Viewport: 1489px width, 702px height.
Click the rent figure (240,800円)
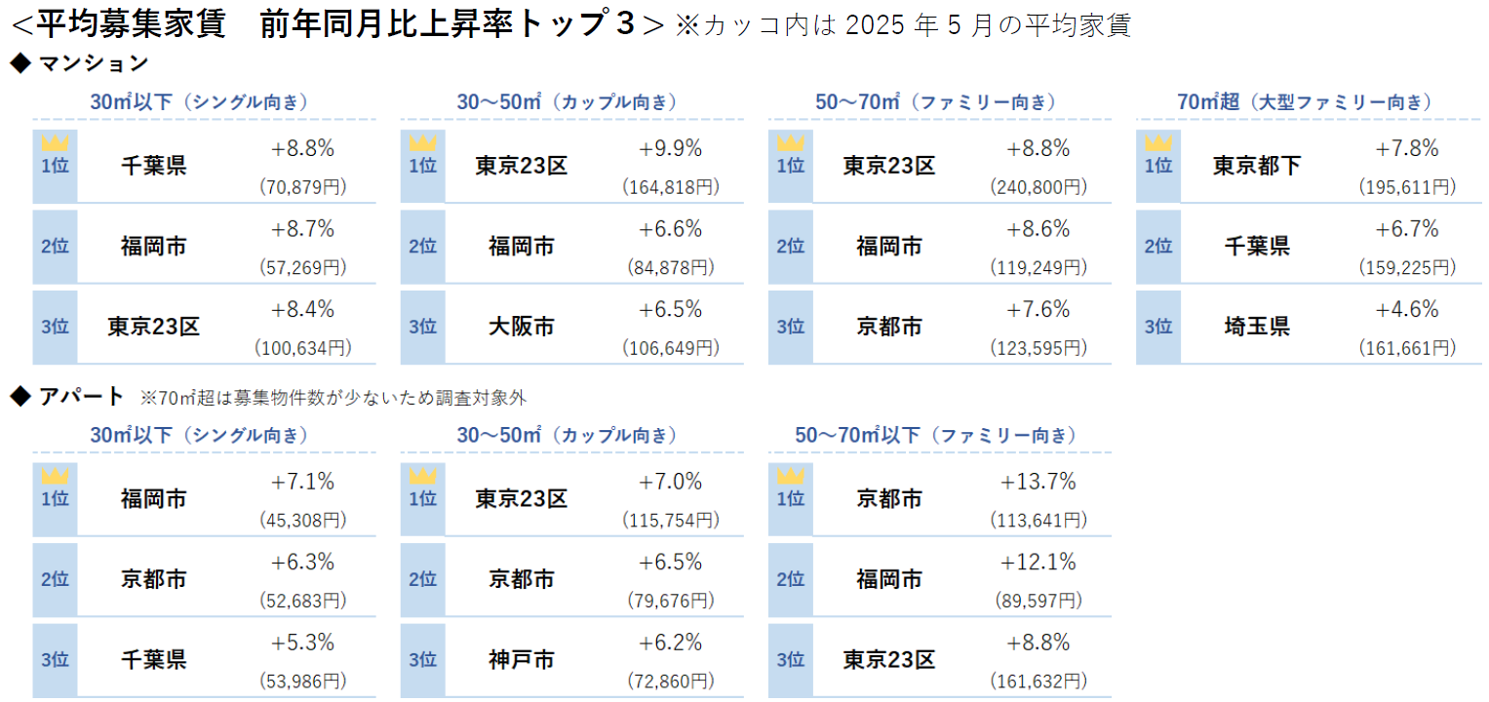point(1038,187)
